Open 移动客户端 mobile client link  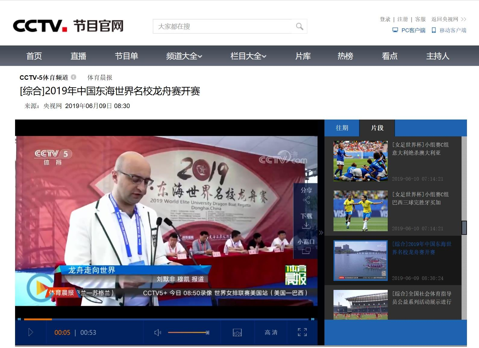[x=449, y=30]
